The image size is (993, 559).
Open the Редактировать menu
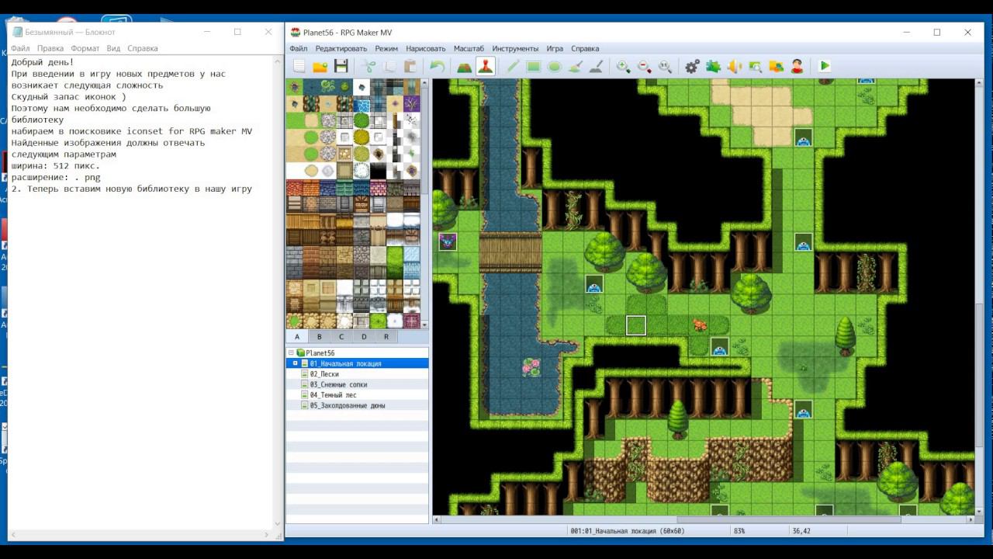coord(341,48)
